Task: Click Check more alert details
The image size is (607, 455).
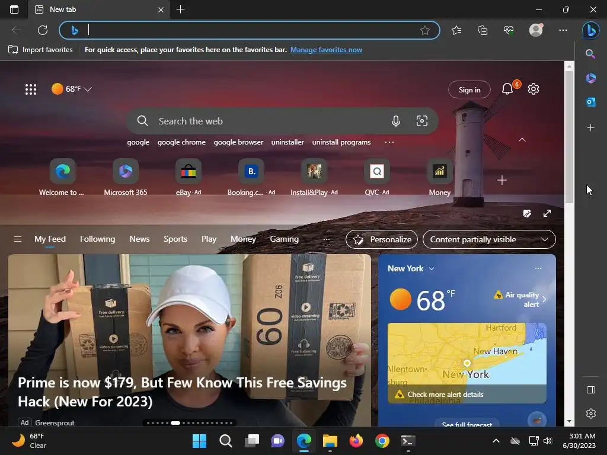Action: (446, 395)
